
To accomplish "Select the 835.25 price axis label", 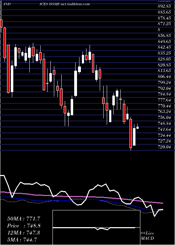I will pyautogui.click(x=164, y=53).
